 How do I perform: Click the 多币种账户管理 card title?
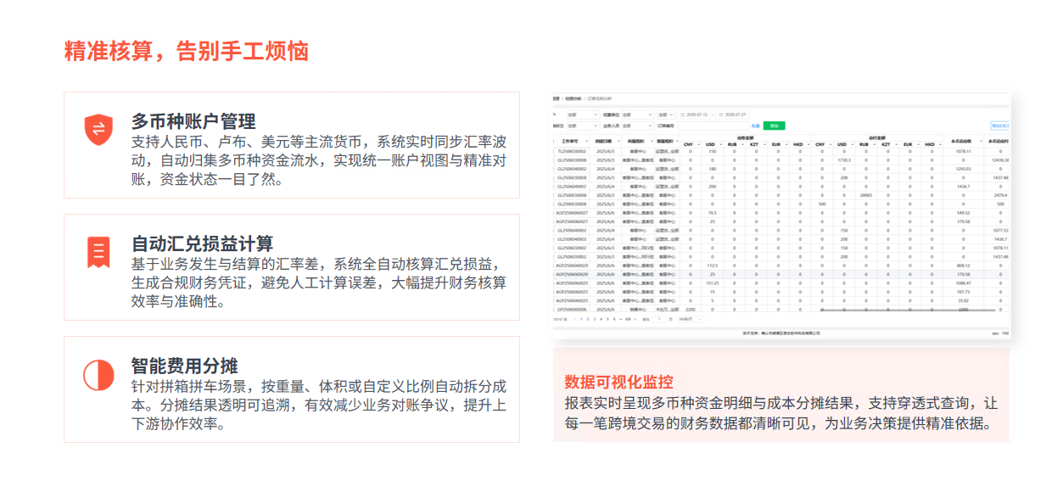[193, 121]
